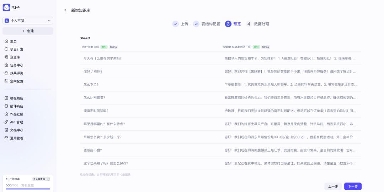Click the 个人免费版 plan badge
The width and height of the screenshot is (384, 192).
[x=41, y=179]
